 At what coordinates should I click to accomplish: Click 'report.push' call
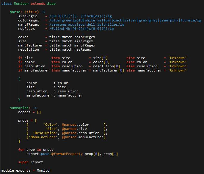(x=38, y=154)
